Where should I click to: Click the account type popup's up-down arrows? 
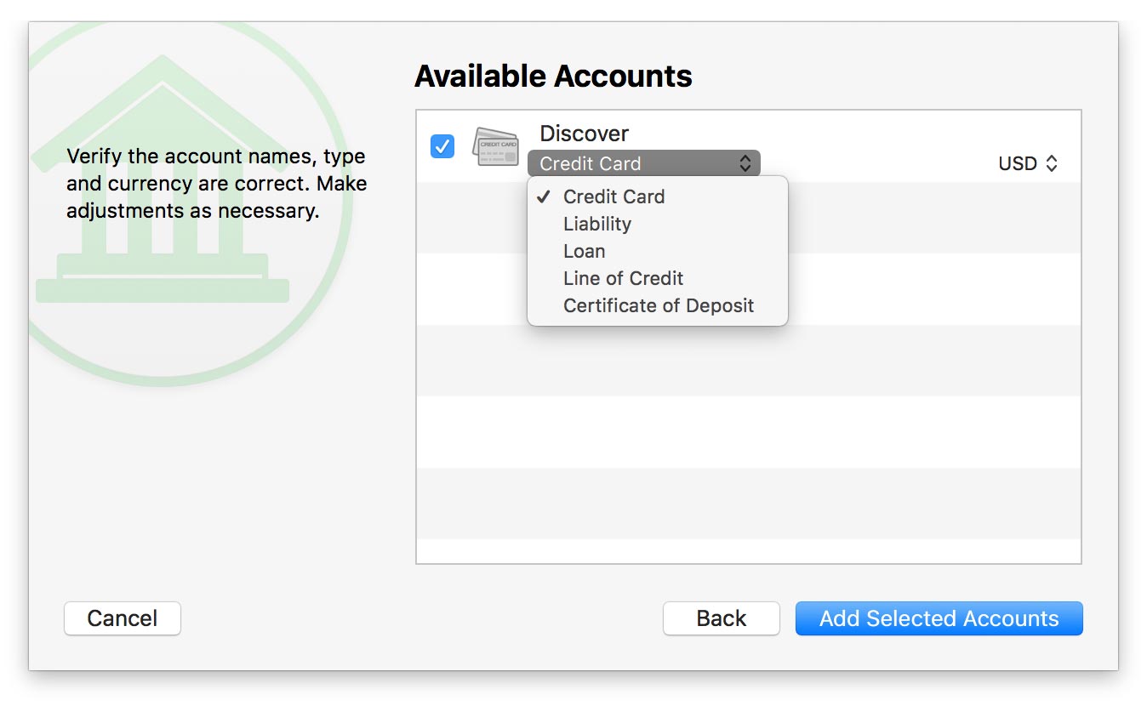pyautogui.click(x=745, y=163)
